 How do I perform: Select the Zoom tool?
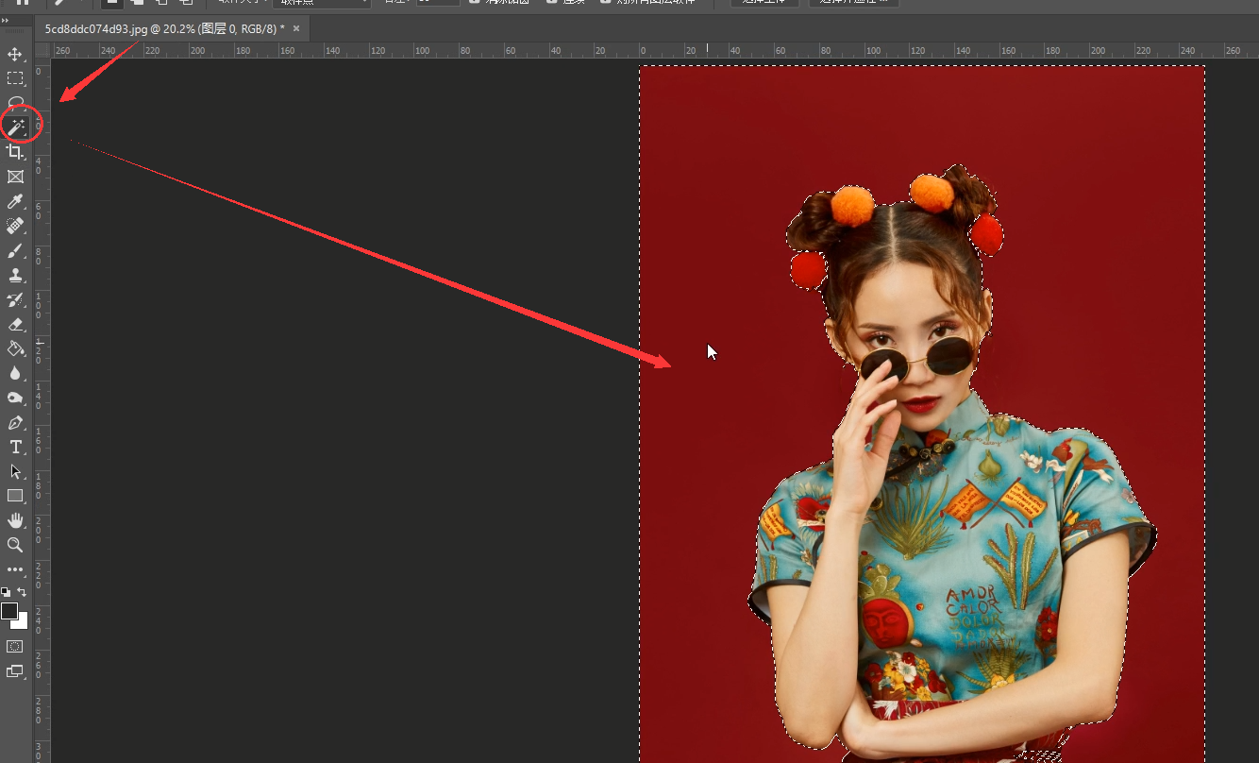coord(15,545)
